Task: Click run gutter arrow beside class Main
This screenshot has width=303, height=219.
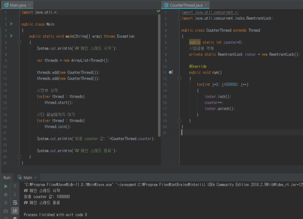Action: (x=11, y=24)
